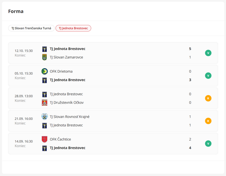The height and width of the screenshot is (176, 226).
Task: Select the TJ Jednota Brestovec tab
Action: click(x=73, y=28)
